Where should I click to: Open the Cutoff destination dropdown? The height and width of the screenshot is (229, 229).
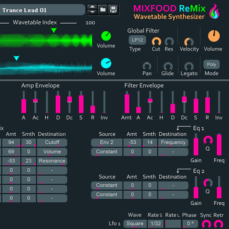[x=52, y=143]
